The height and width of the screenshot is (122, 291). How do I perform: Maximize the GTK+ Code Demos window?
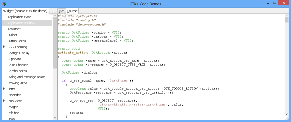point(275,3)
